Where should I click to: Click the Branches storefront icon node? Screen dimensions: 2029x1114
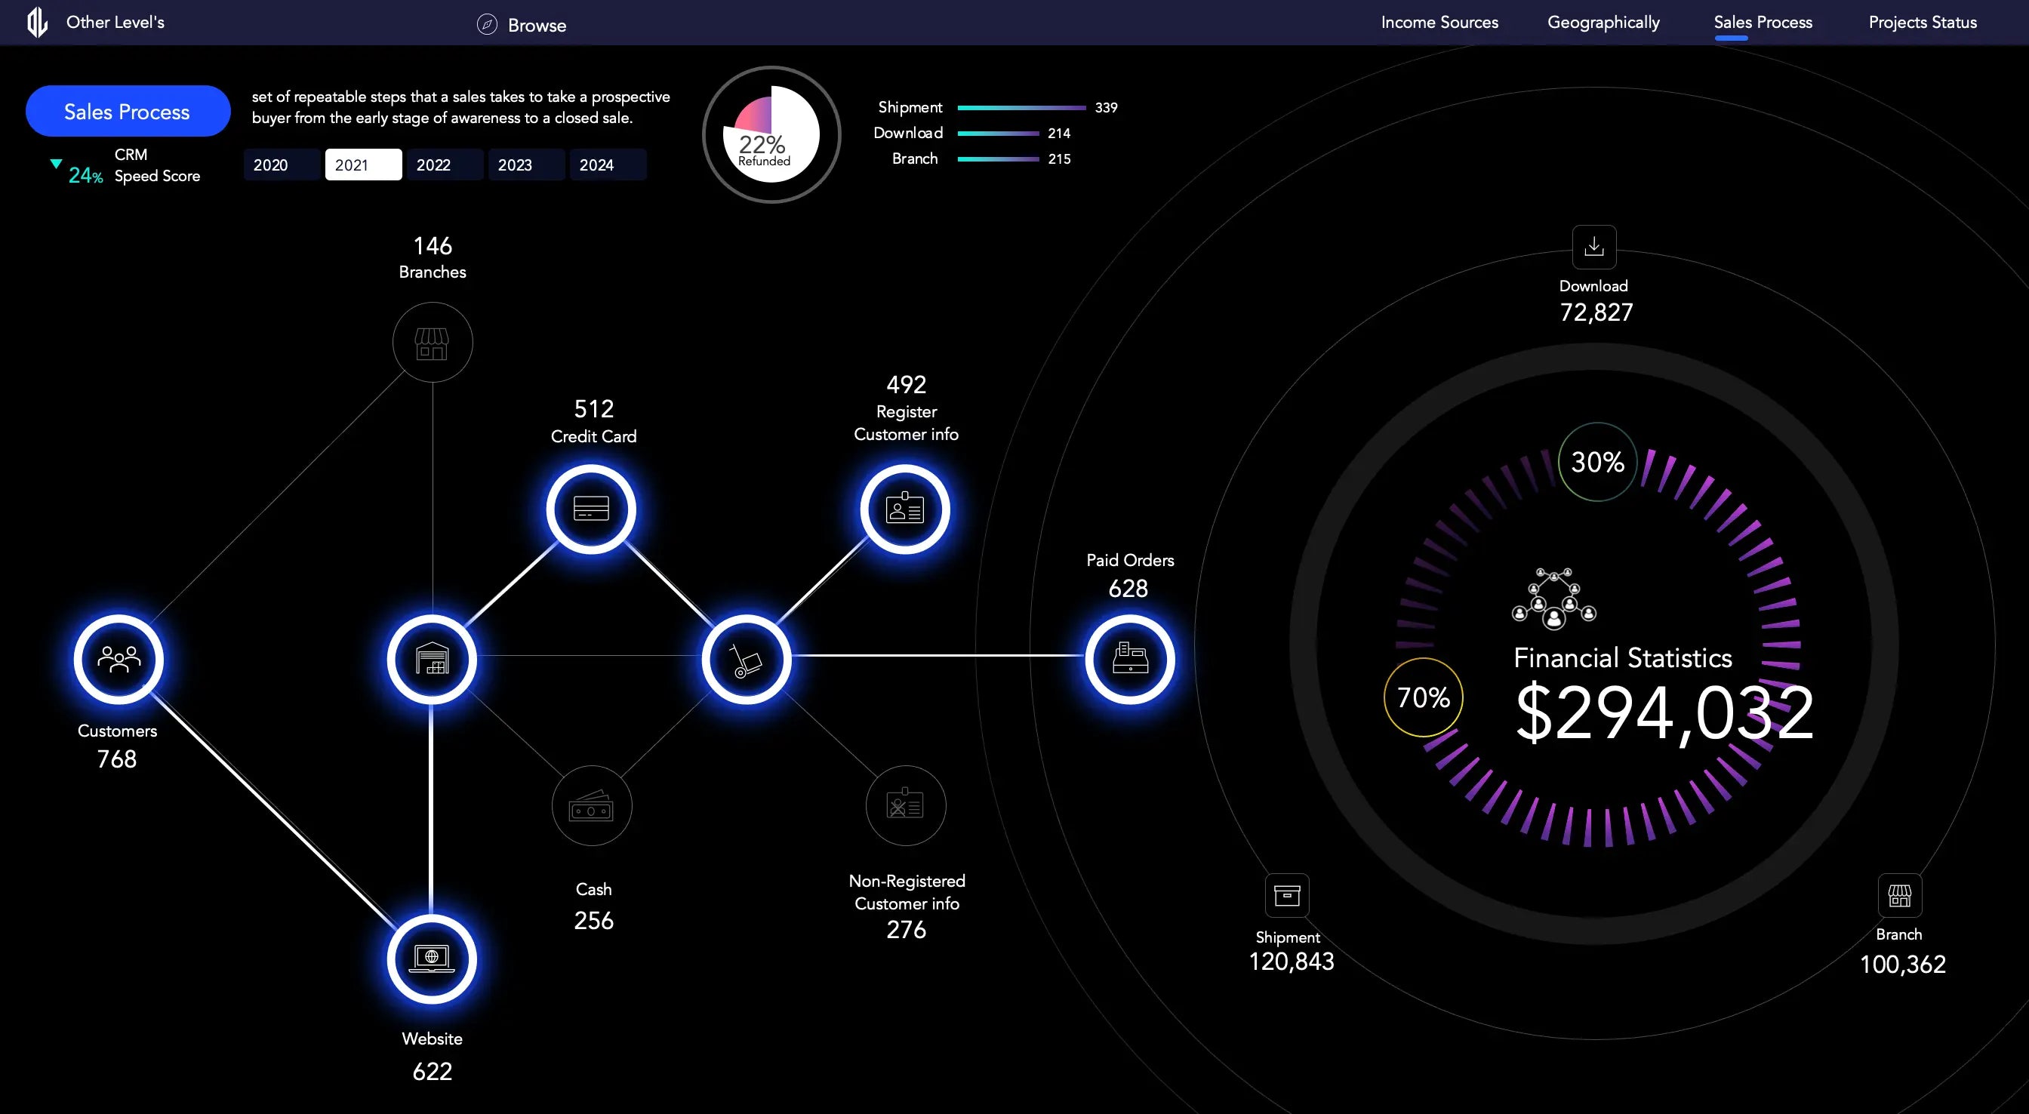[433, 343]
